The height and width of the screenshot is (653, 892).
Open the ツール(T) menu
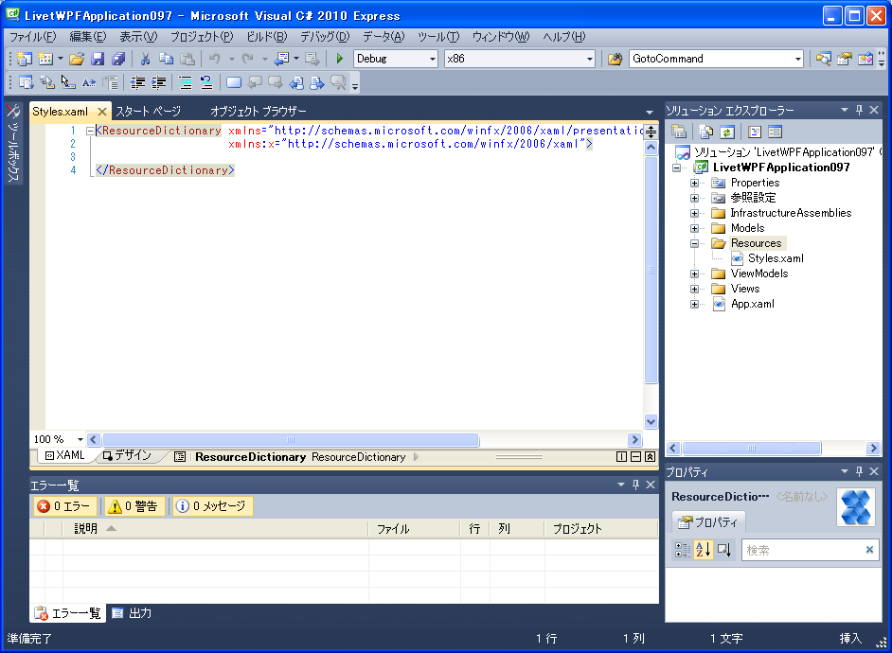point(438,37)
